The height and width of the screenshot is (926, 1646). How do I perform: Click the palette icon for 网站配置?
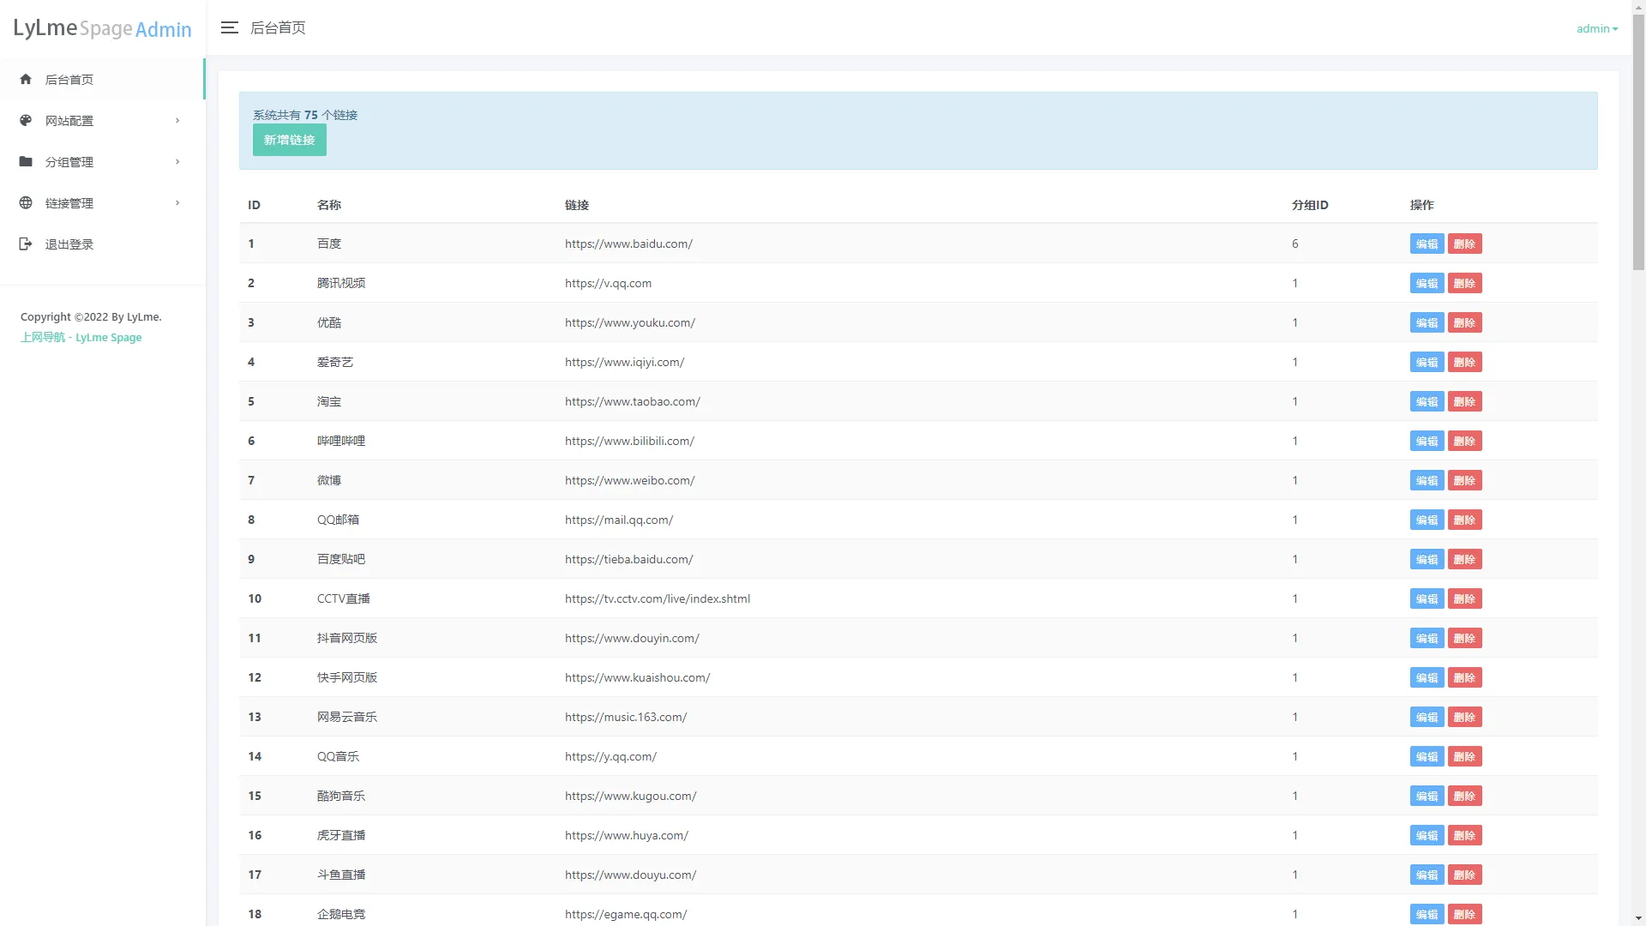point(26,120)
